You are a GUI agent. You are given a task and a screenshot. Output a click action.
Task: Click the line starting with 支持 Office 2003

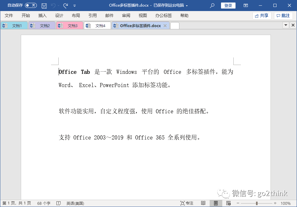click(130, 137)
